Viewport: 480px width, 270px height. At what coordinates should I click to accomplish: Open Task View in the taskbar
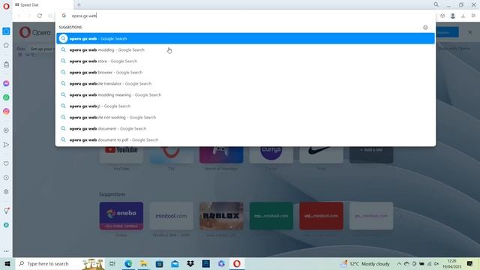click(112, 263)
